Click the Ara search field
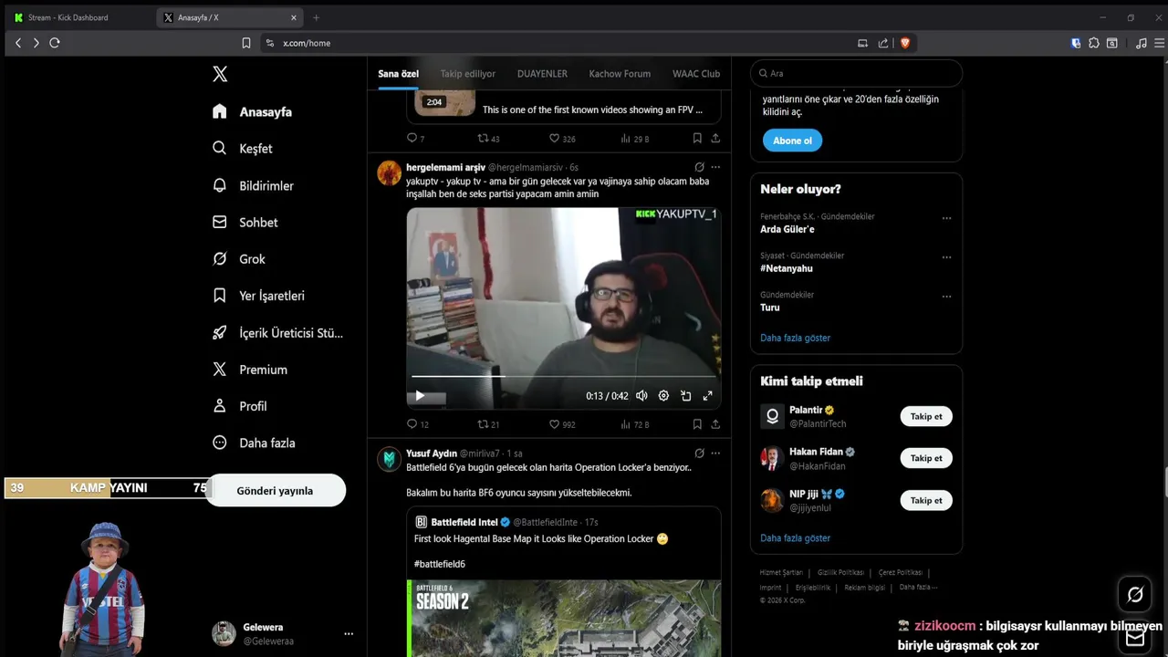1168x657 pixels. [x=856, y=73]
